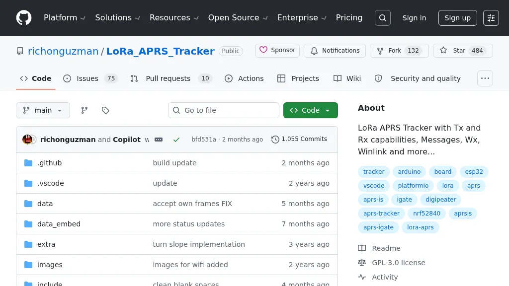Select the igate topic tag
509x286 pixels.
click(404, 200)
